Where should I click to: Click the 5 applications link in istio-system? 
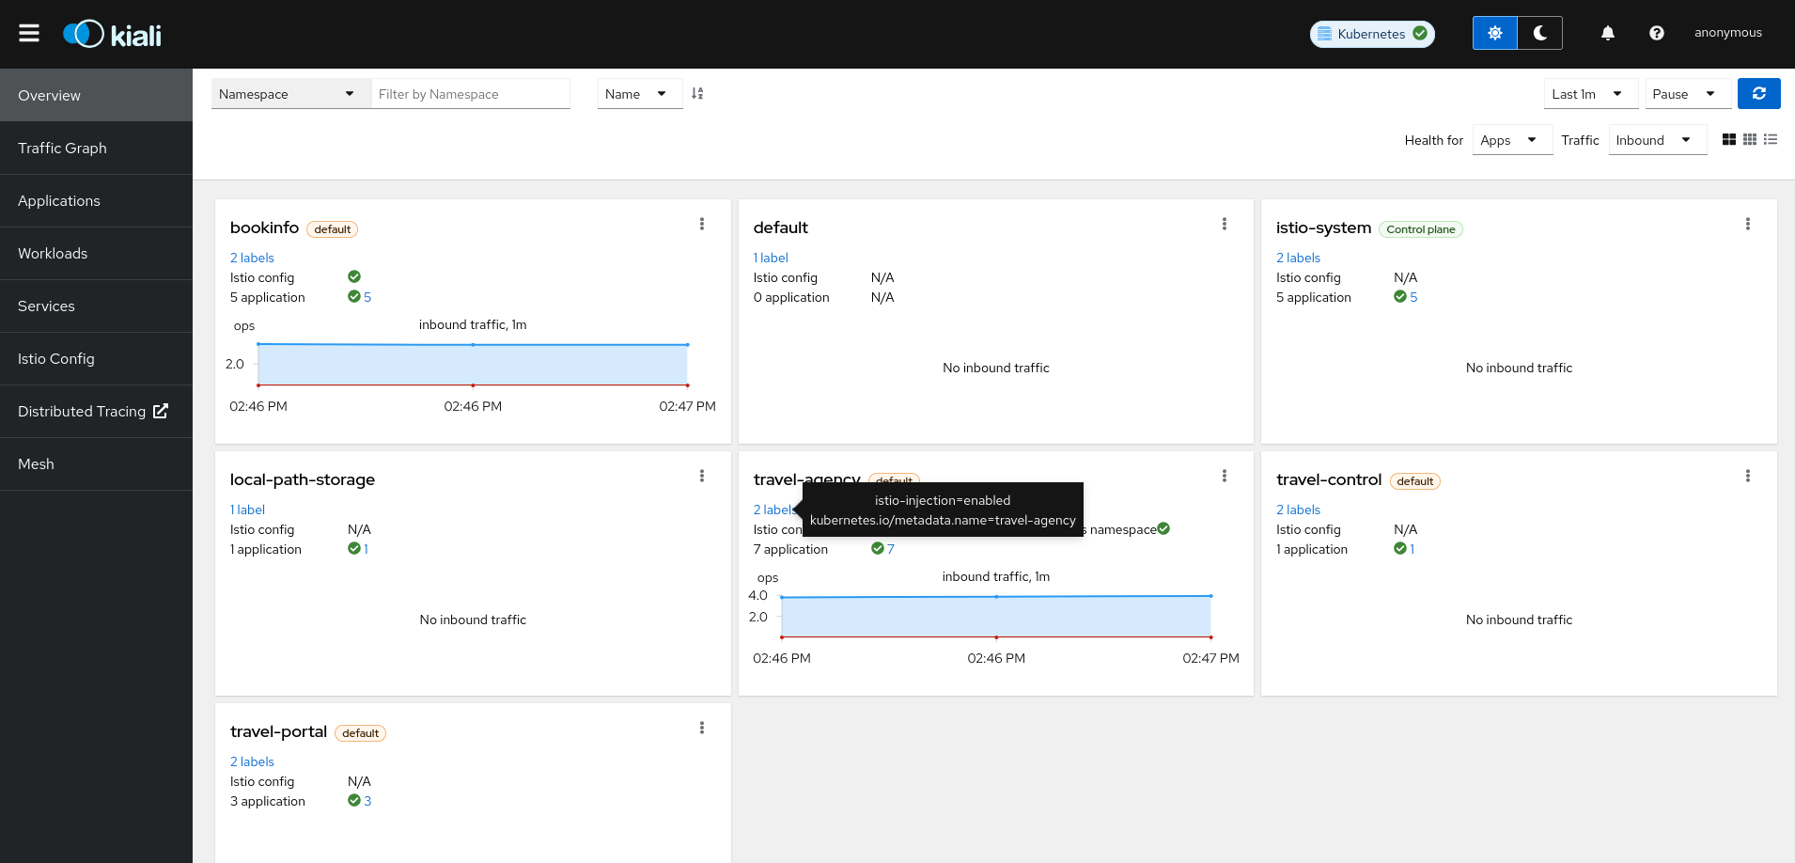point(1413,297)
